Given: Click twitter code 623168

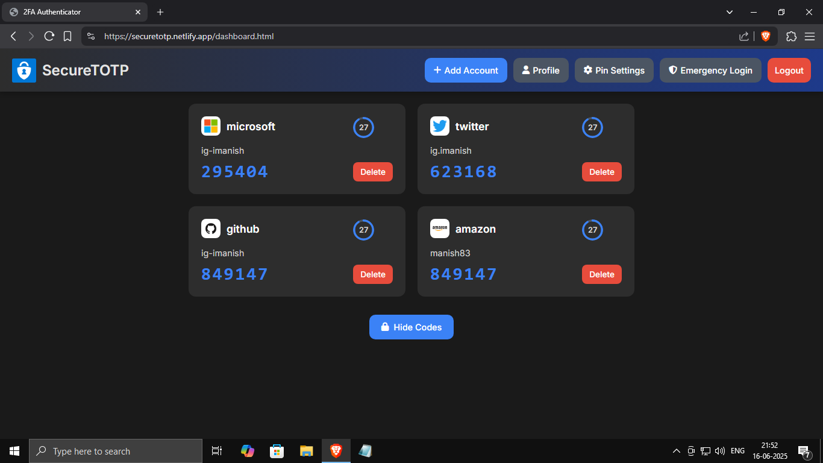Looking at the screenshot, I should 463,172.
